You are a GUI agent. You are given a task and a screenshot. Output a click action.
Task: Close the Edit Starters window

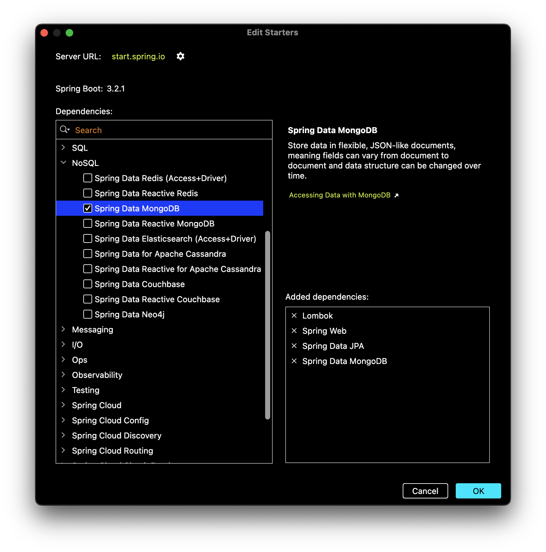(x=44, y=33)
